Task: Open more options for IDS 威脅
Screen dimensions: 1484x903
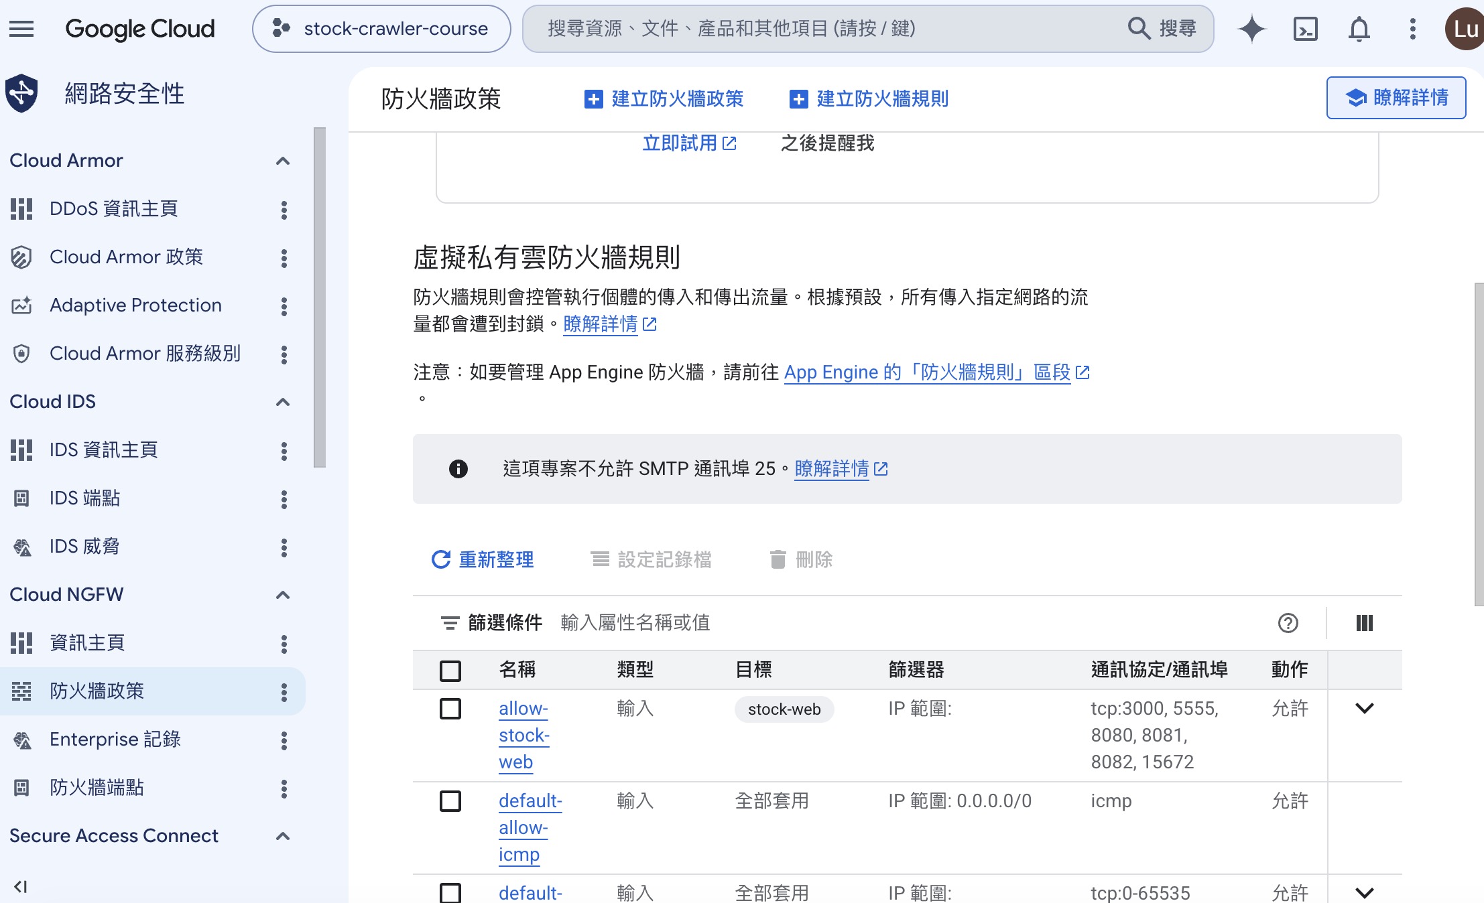Action: click(284, 547)
